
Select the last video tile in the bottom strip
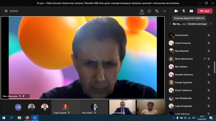(x=151, y=107)
